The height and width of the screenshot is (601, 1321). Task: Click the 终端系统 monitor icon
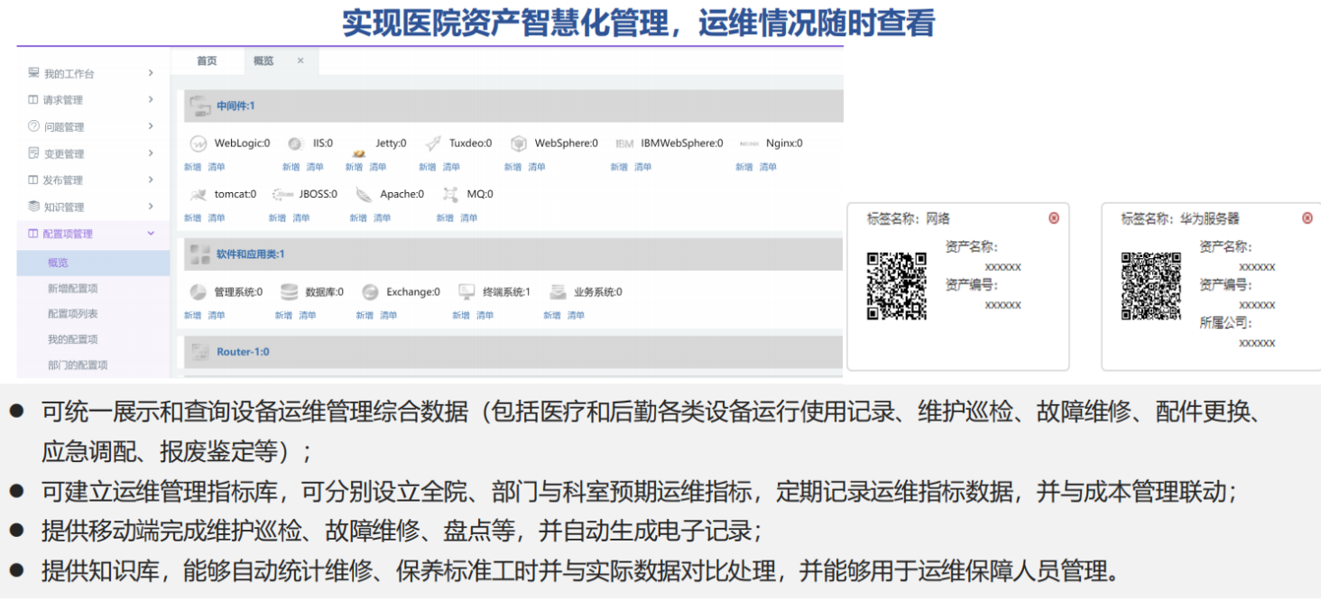tap(467, 291)
